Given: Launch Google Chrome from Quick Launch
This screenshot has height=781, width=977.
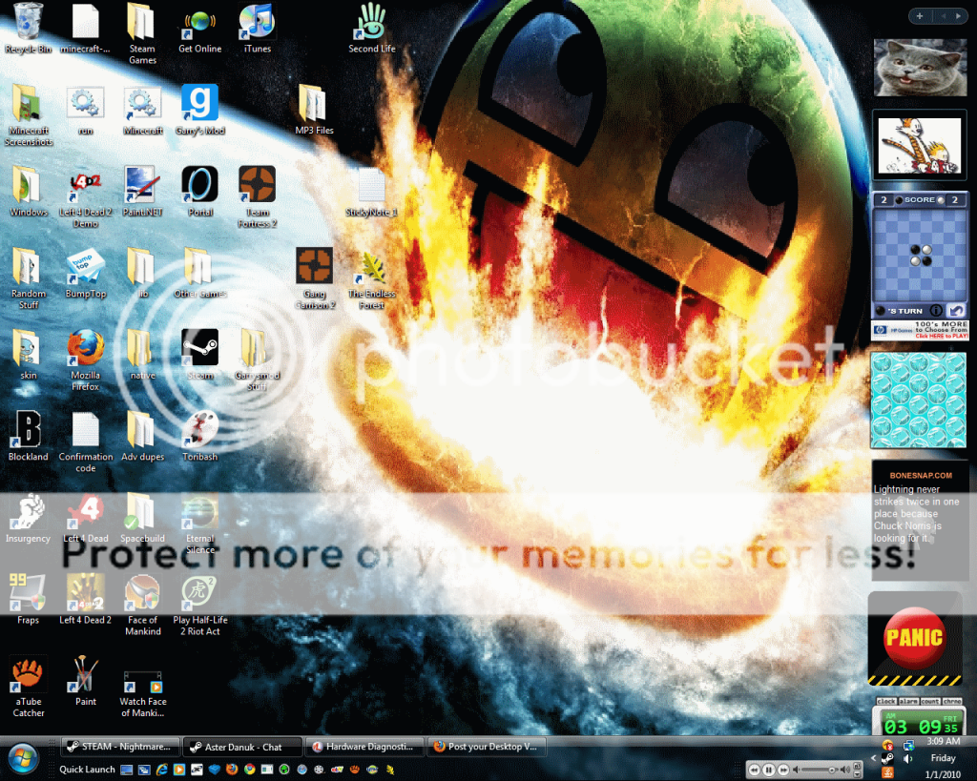Looking at the screenshot, I should click(249, 770).
